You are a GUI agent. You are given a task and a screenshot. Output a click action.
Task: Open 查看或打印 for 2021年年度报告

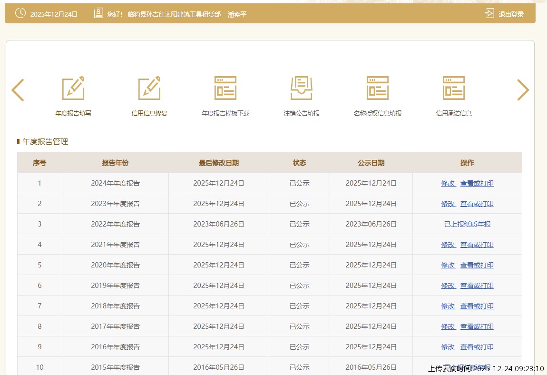[x=477, y=245]
